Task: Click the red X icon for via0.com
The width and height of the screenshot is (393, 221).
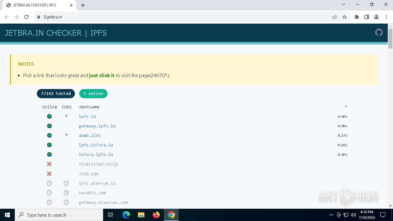Action: click(x=49, y=173)
